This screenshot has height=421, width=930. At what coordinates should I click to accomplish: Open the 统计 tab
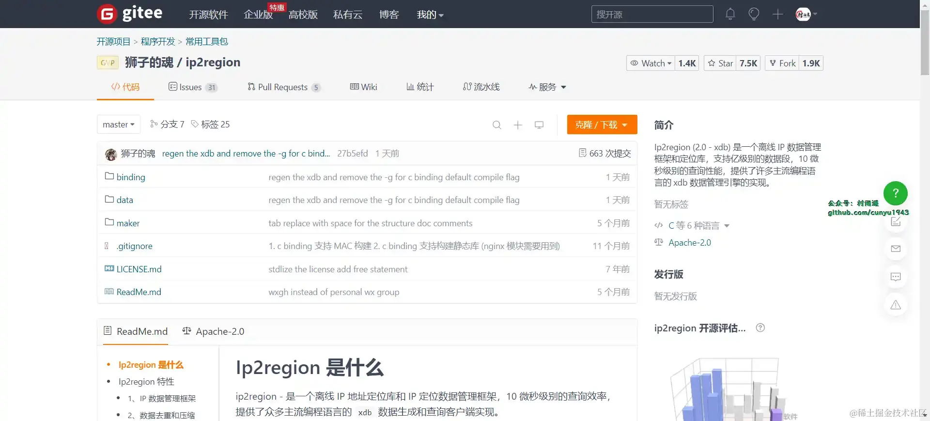pyautogui.click(x=420, y=87)
